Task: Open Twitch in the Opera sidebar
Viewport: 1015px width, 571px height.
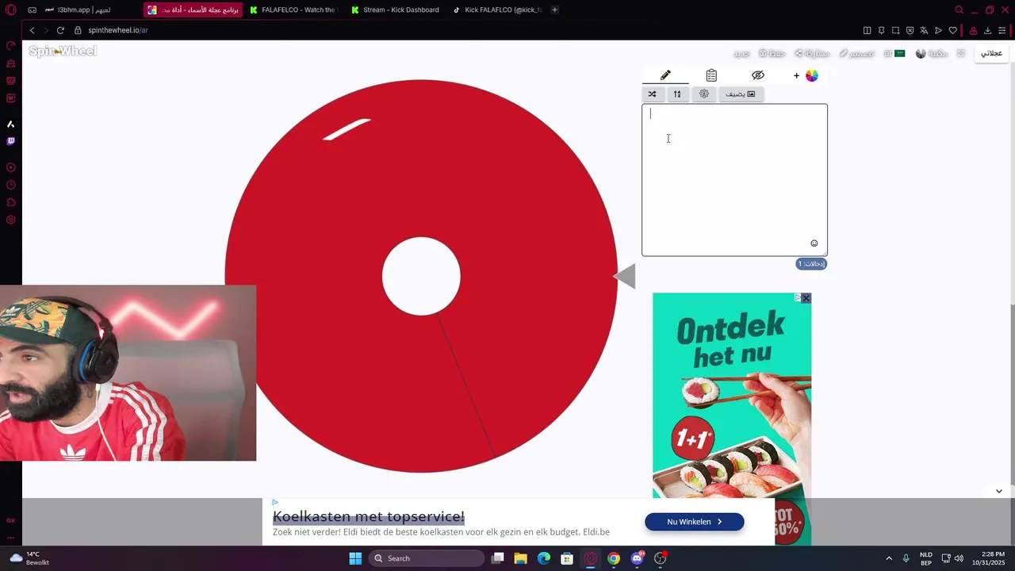Action: [x=10, y=141]
